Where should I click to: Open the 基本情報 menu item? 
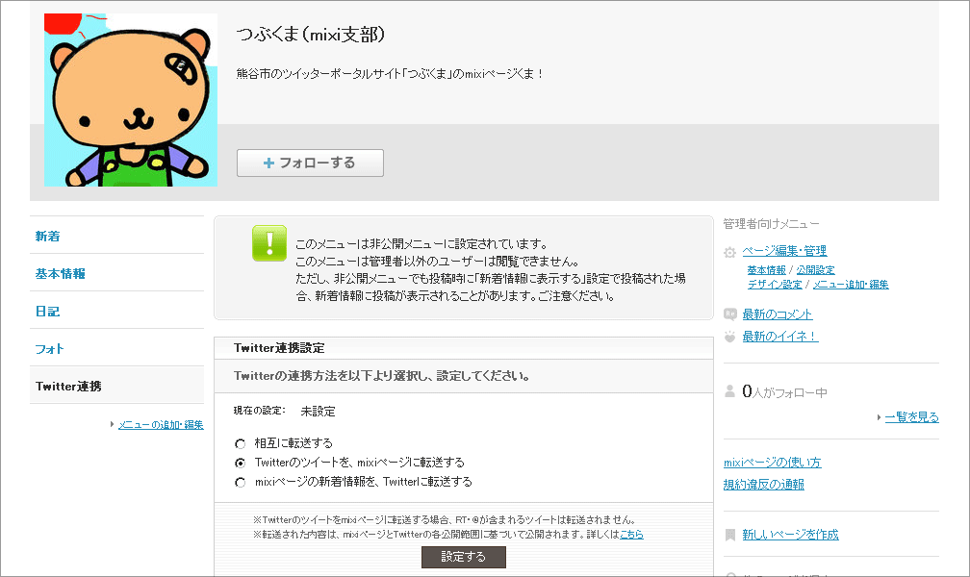(60, 273)
